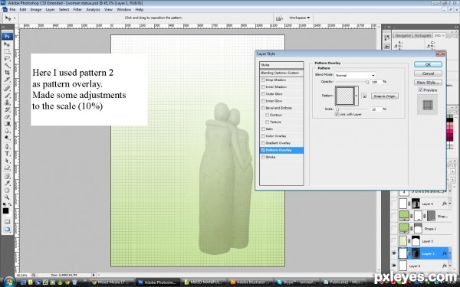
Task: Select the Lasso tool
Action: (x=7, y=59)
